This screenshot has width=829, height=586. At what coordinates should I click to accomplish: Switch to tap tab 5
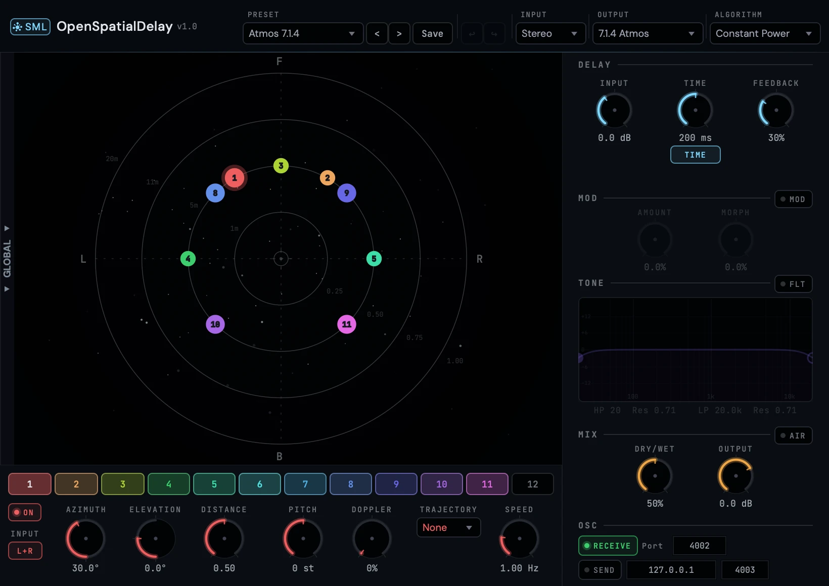point(214,484)
